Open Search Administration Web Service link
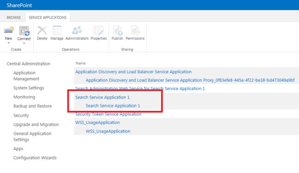 coord(140,89)
